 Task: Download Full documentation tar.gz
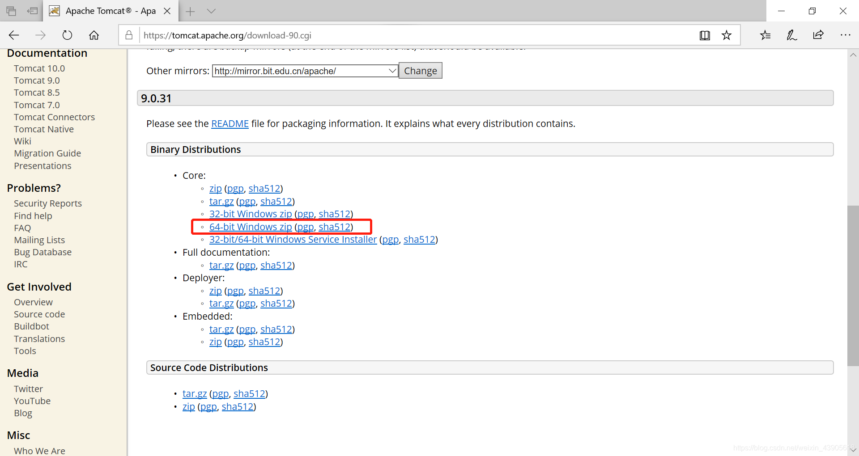pyautogui.click(x=221, y=266)
